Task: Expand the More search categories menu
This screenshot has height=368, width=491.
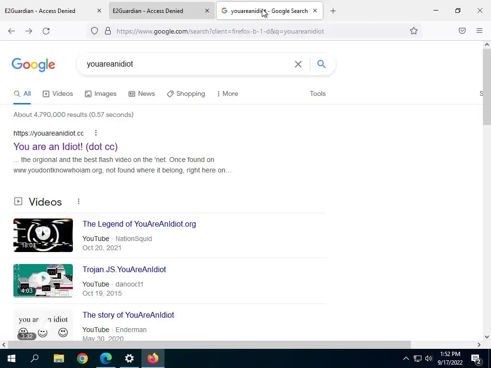Action: (x=227, y=93)
